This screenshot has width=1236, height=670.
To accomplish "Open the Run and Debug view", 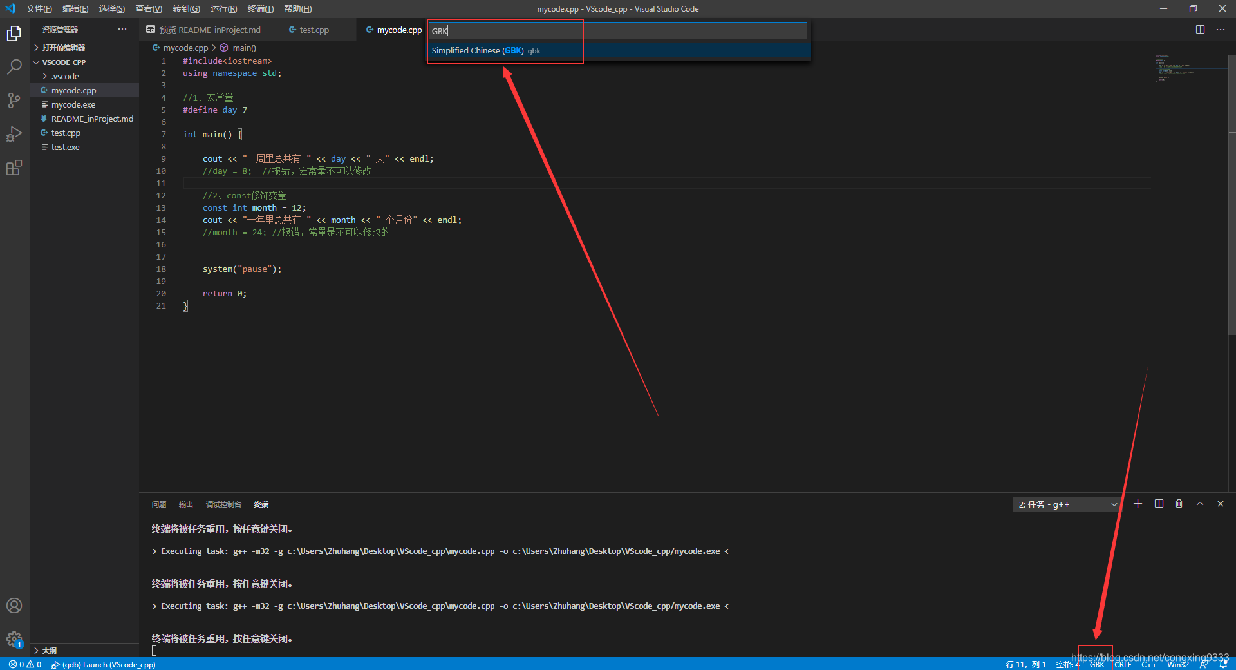I will 14,134.
